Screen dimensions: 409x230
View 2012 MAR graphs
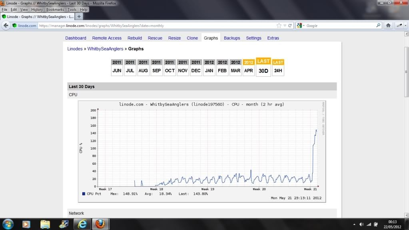pos(235,68)
